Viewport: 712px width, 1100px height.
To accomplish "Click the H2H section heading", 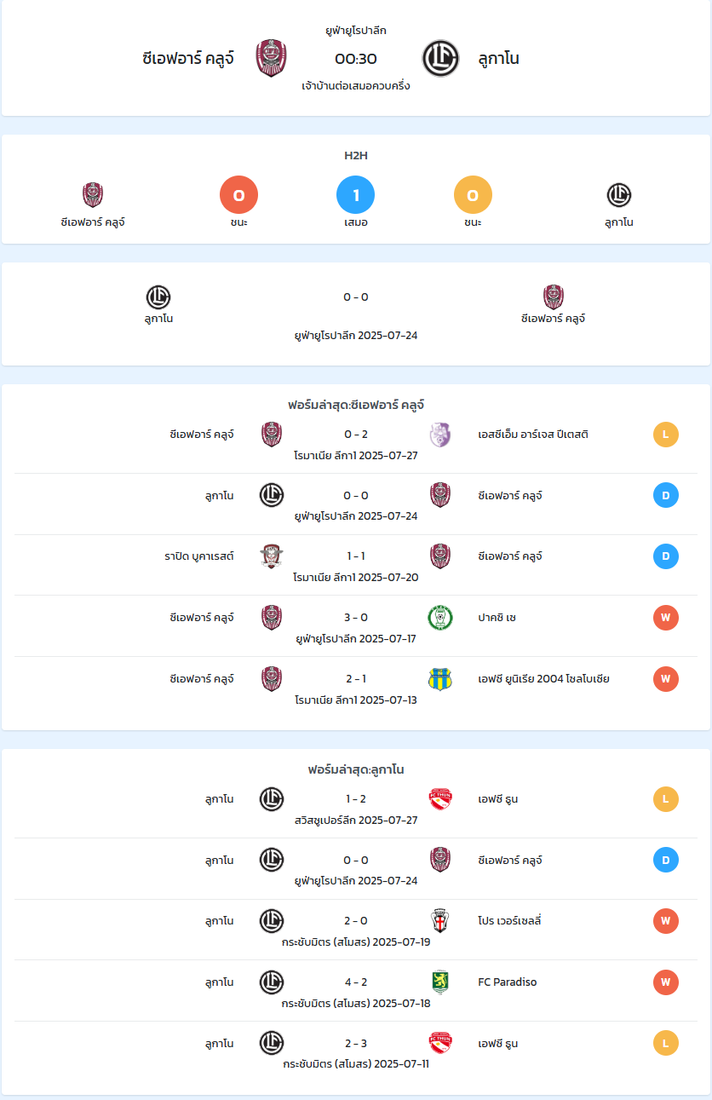I will (x=356, y=155).
